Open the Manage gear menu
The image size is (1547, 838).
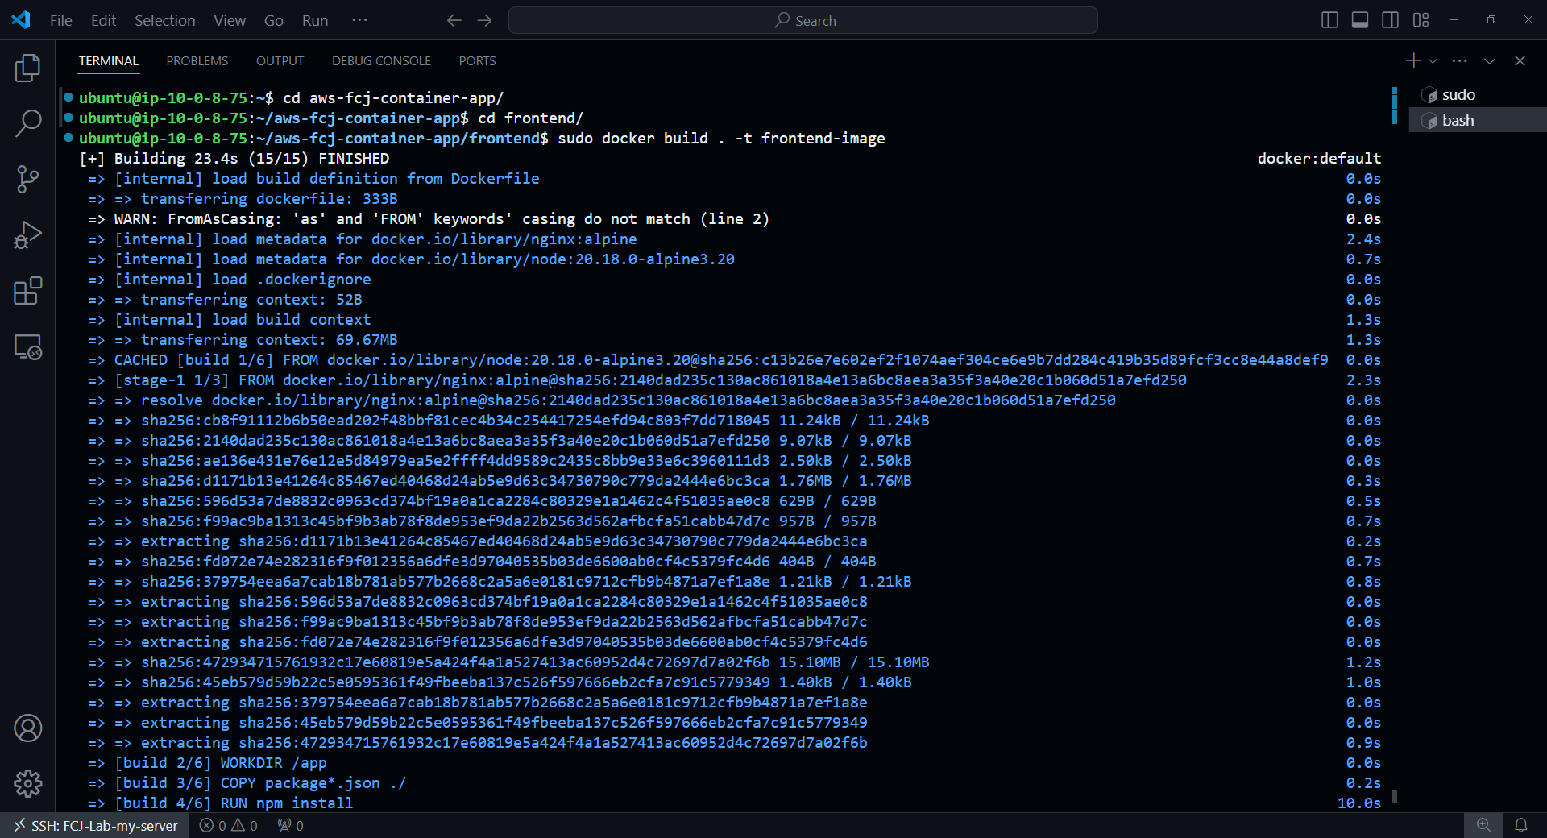tap(27, 783)
